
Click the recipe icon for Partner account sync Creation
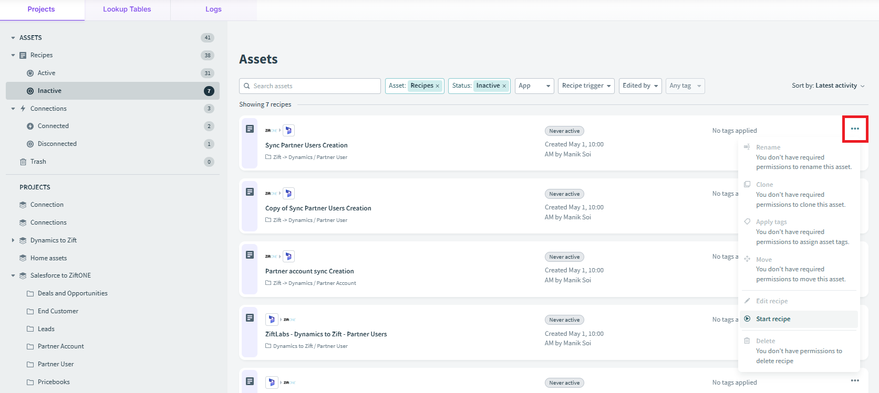250,255
